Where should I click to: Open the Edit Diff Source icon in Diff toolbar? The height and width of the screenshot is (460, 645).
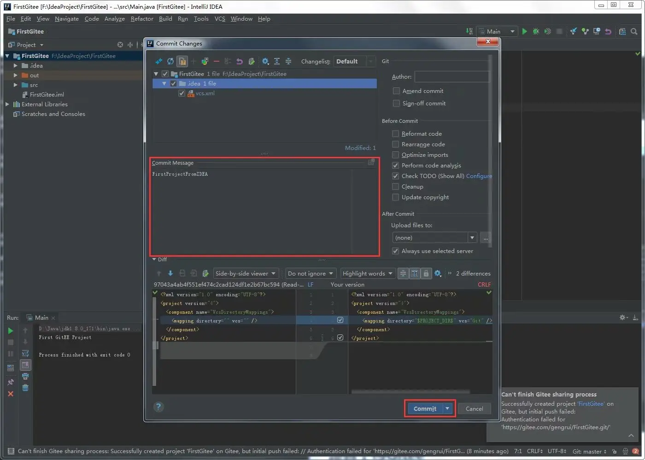[205, 273]
